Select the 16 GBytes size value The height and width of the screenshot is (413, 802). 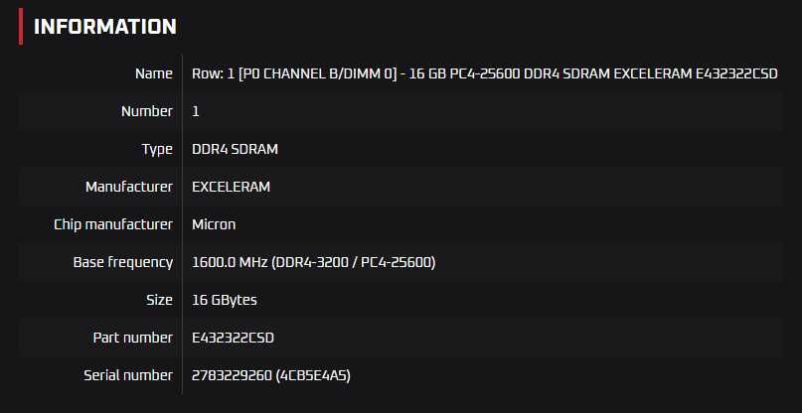tap(225, 300)
